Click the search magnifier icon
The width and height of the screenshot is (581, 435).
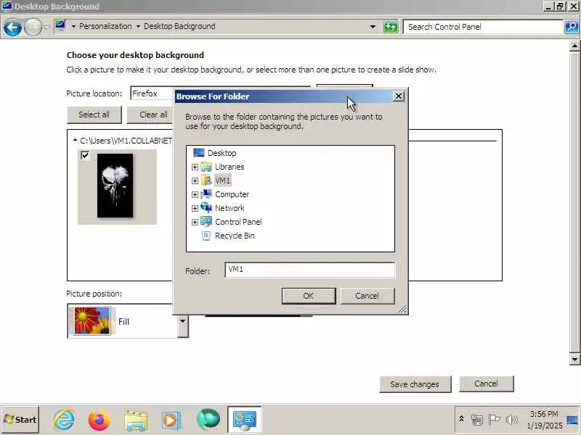572,27
